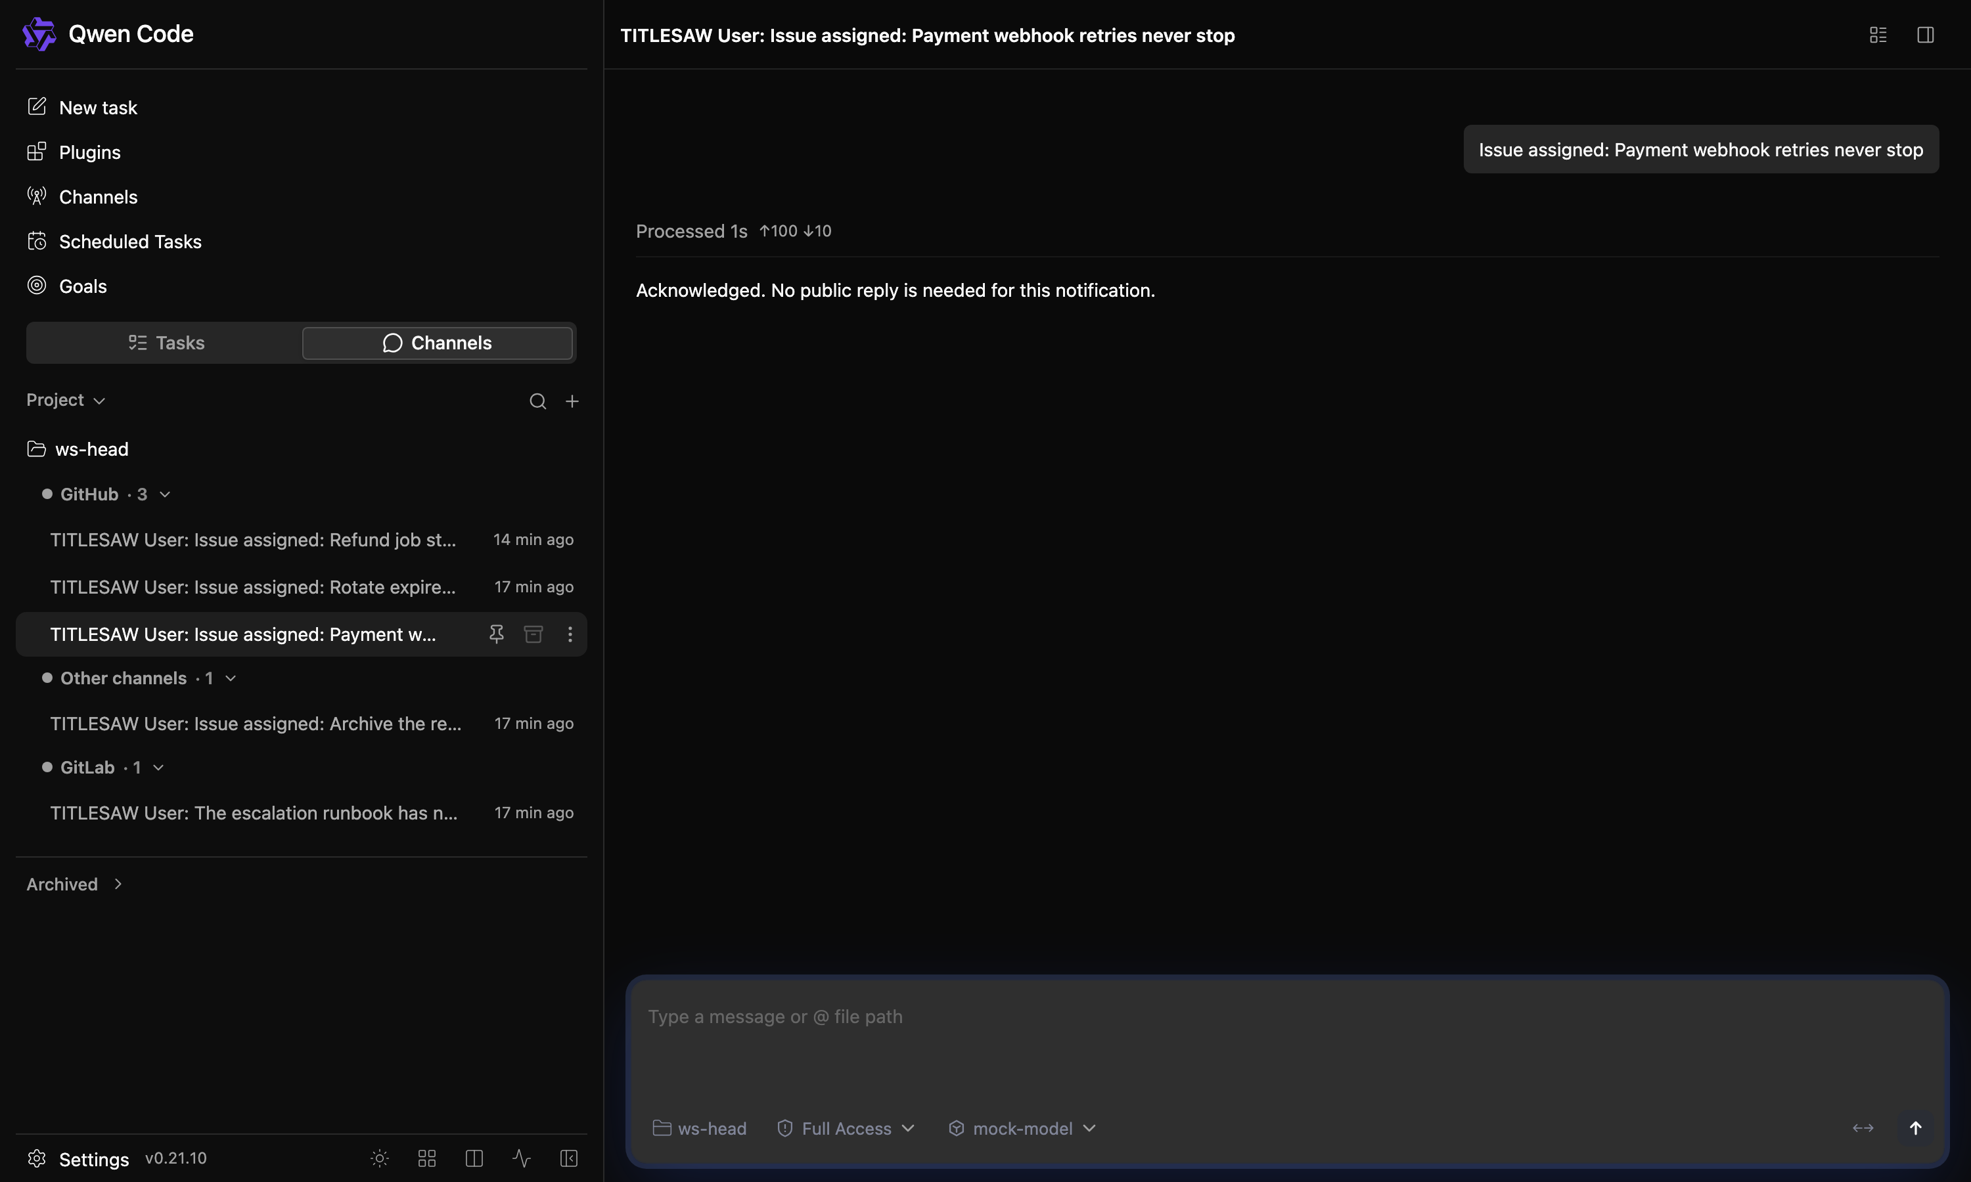Open the Archive the re... conversation
This screenshot has width=1971, height=1182.
click(x=301, y=723)
